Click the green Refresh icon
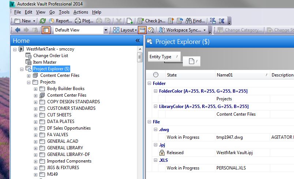 [x=43, y=21]
